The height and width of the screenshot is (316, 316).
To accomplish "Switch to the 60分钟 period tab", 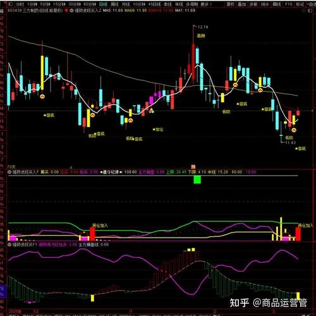I will pyautogui.click(x=90, y=4).
